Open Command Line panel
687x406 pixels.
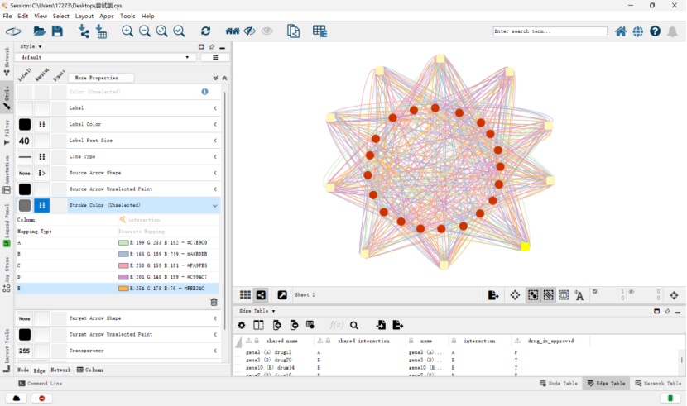click(41, 383)
